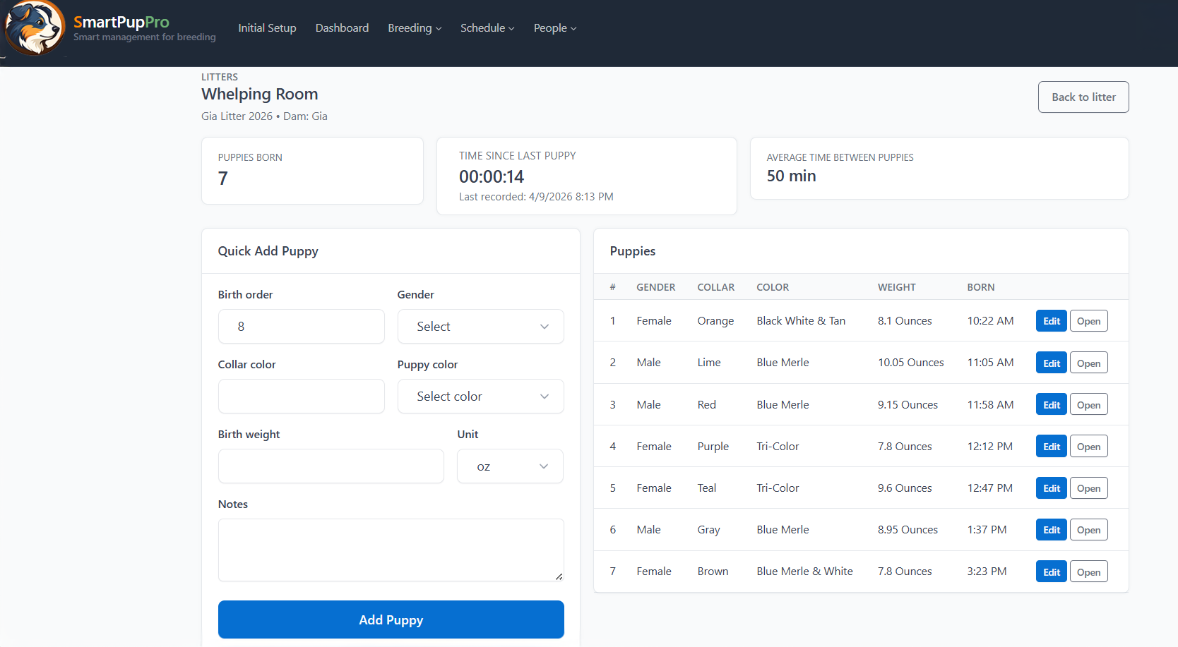Open the Gray collar puppy record
This screenshot has width=1178, height=647.
(x=1088, y=530)
